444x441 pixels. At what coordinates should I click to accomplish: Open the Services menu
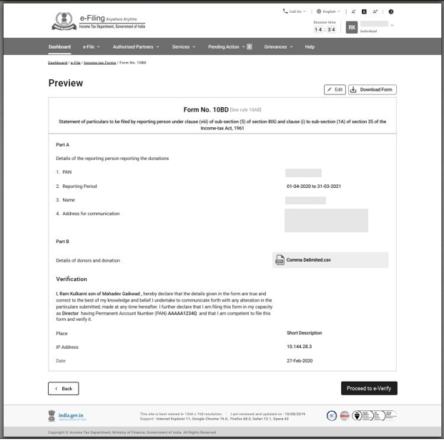tap(184, 47)
